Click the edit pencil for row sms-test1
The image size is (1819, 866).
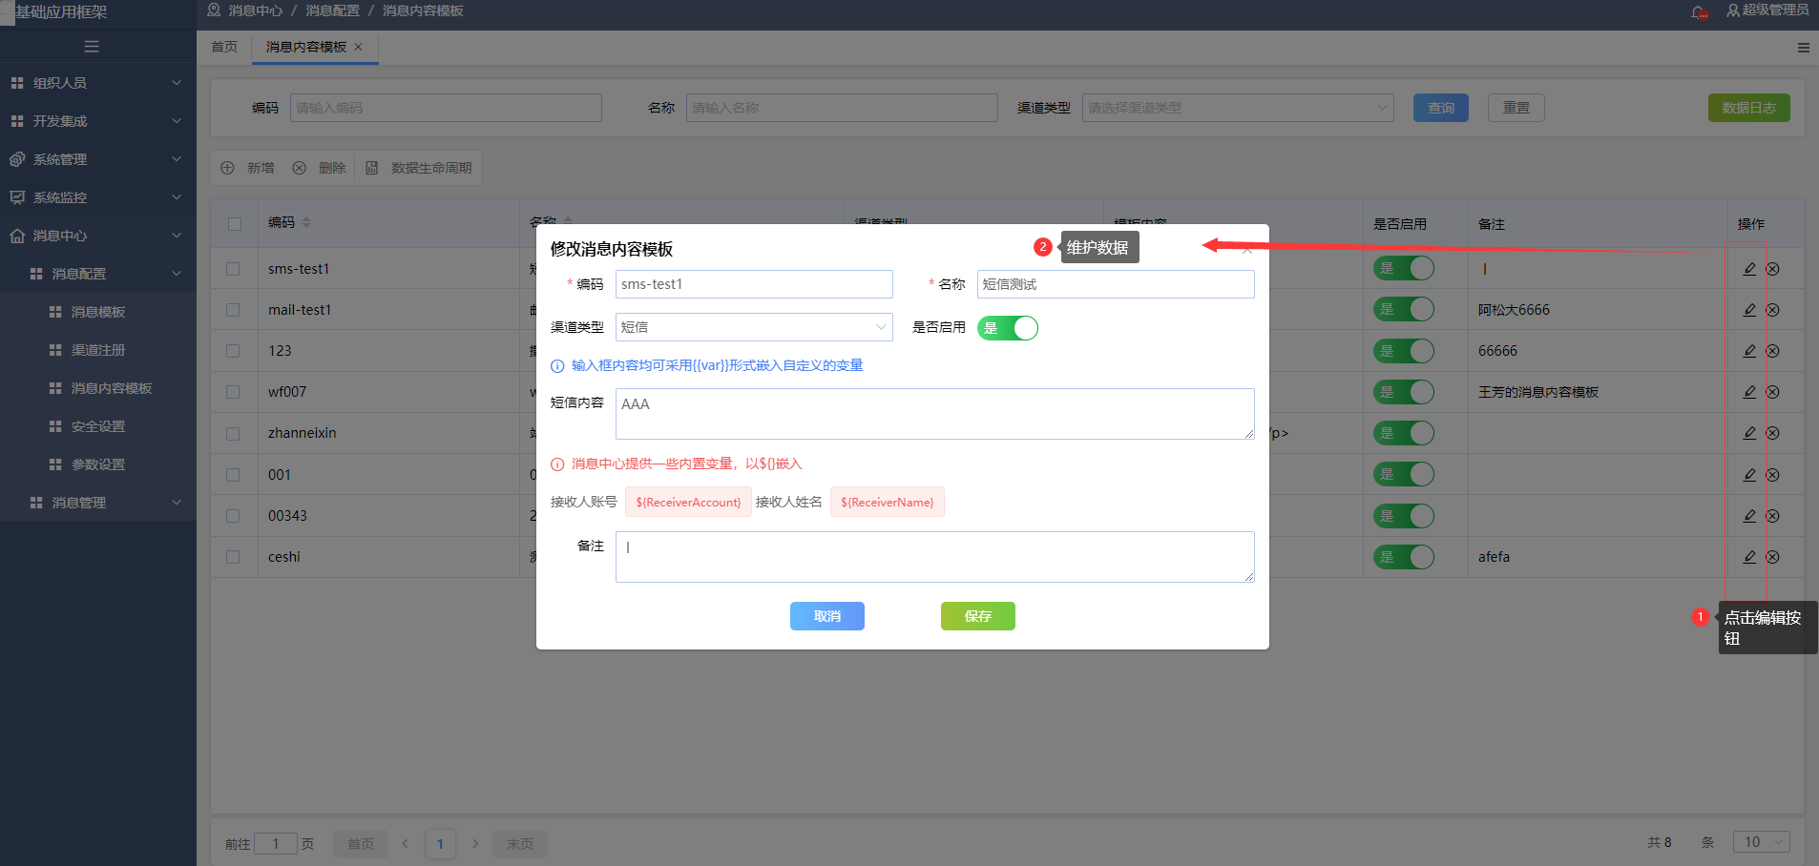[1749, 269]
